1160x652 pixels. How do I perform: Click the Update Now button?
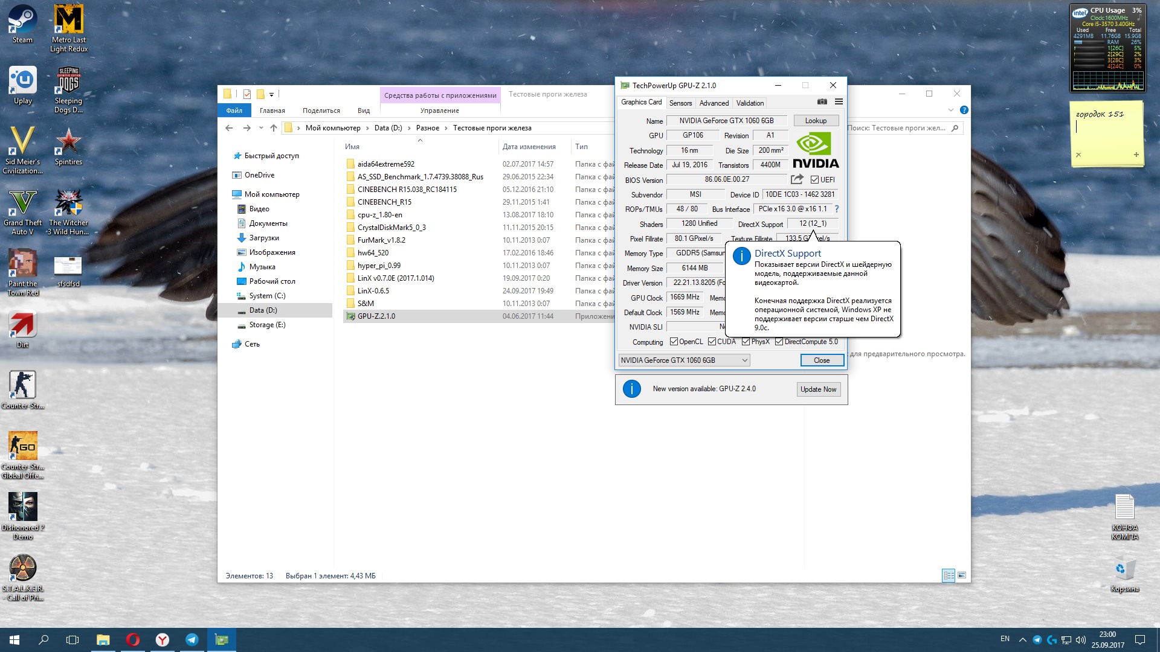click(x=818, y=389)
